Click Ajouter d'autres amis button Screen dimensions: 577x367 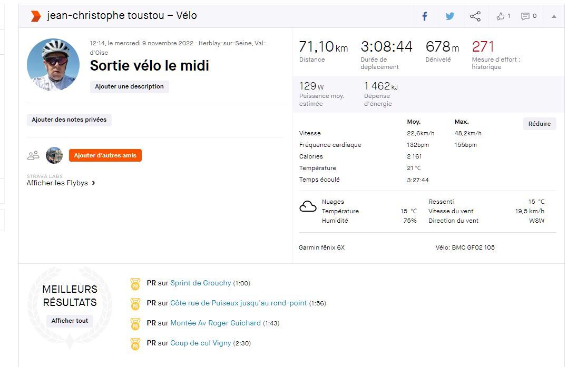(105, 155)
